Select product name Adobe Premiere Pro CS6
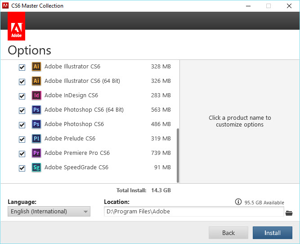 (x=77, y=153)
